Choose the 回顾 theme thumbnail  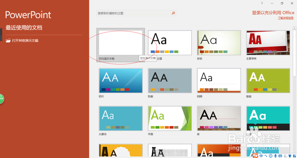[x=219, y=80]
